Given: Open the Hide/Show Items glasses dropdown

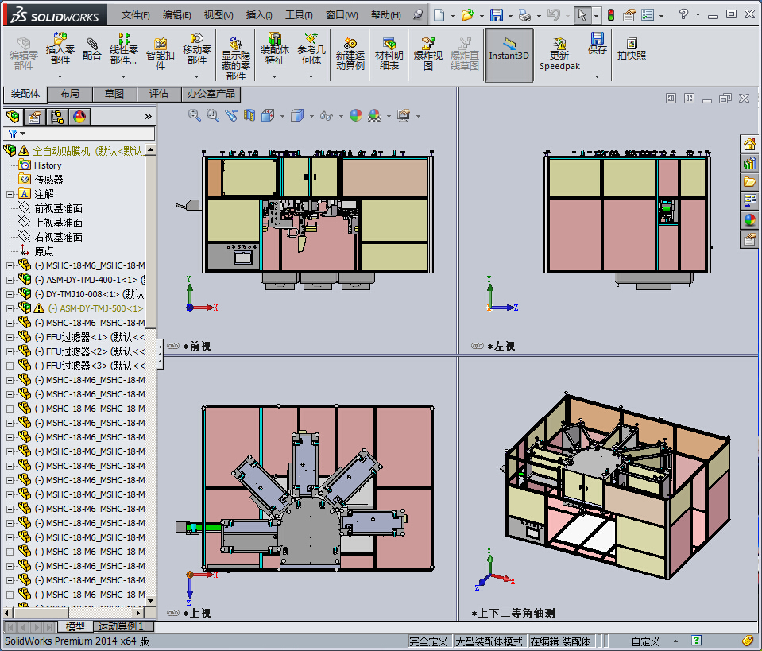Looking at the screenshot, I should [341, 116].
